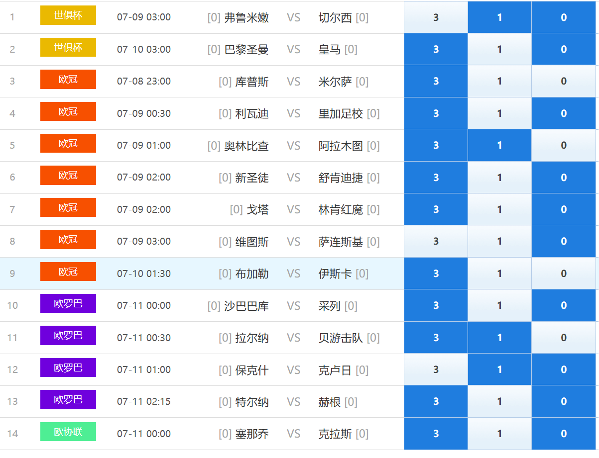Deselect result 0 for 戈塔 vs 林肯红魔
Screen dimensions: 599x458
(x=563, y=209)
